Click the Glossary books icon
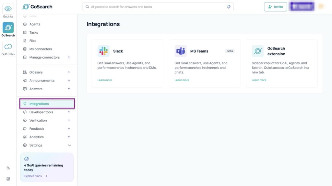This screenshot has height=186, width=332. pyautogui.click(x=25, y=72)
